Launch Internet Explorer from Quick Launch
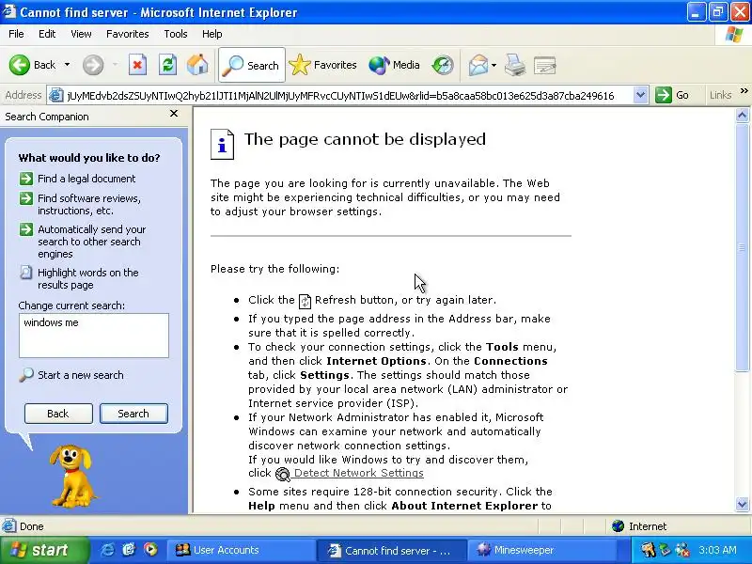Screen dimensions: 752x564 107,550
